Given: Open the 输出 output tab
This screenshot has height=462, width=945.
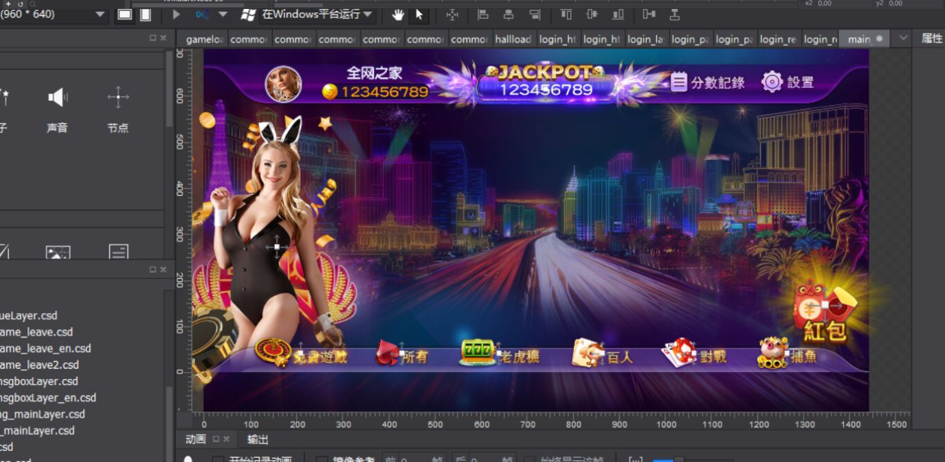Looking at the screenshot, I should (x=258, y=439).
